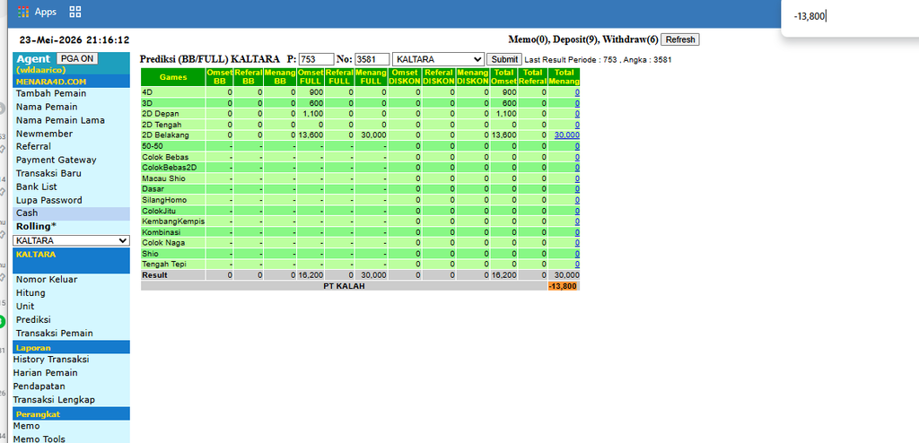This screenshot has height=443, width=919.
Task: Click Menang FULL value 30,000 in 2D Belakang row
Action: coord(373,135)
